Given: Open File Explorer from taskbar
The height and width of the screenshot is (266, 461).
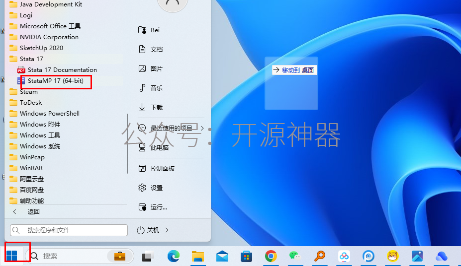Looking at the screenshot, I should tap(198, 256).
